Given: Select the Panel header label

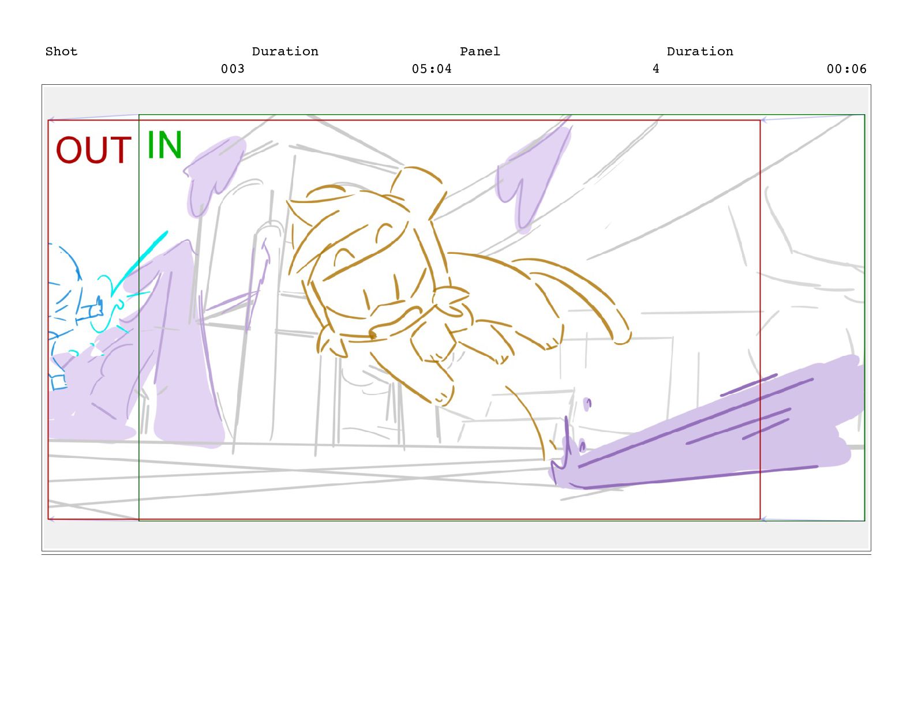Looking at the screenshot, I should click(x=480, y=51).
